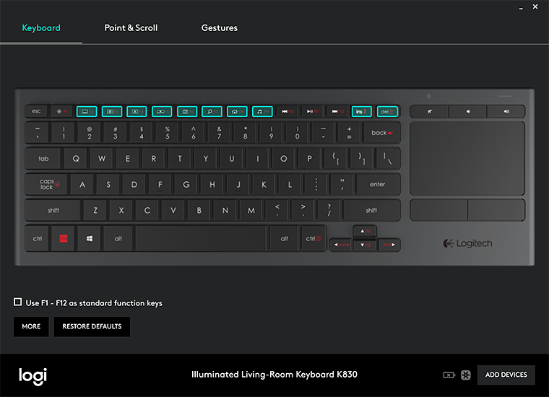
Task: Click the highlighted ins key
Action: pyautogui.click(x=362, y=112)
